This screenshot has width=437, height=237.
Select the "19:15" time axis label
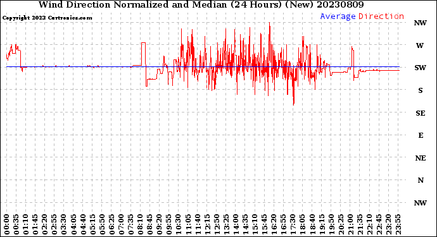coord(322,224)
